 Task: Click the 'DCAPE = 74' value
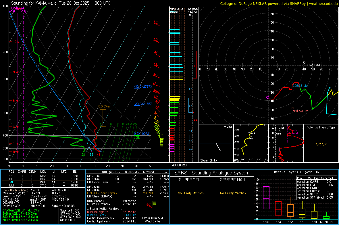tap(11, 203)
